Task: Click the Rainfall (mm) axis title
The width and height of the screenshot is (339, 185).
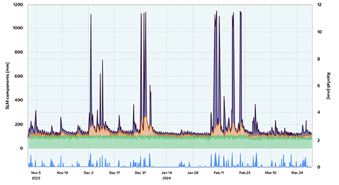Action: tap(329, 86)
